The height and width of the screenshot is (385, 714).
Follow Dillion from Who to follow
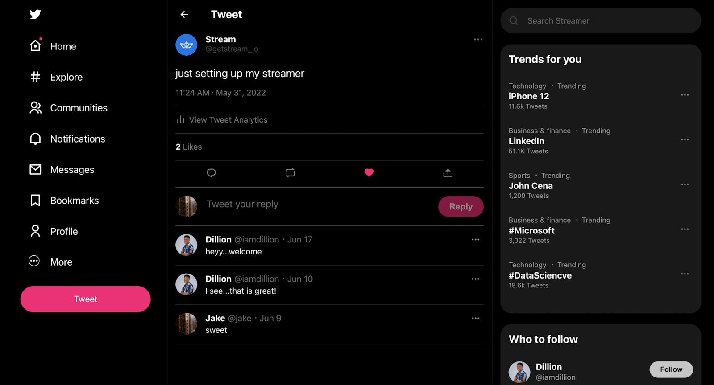click(x=671, y=369)
